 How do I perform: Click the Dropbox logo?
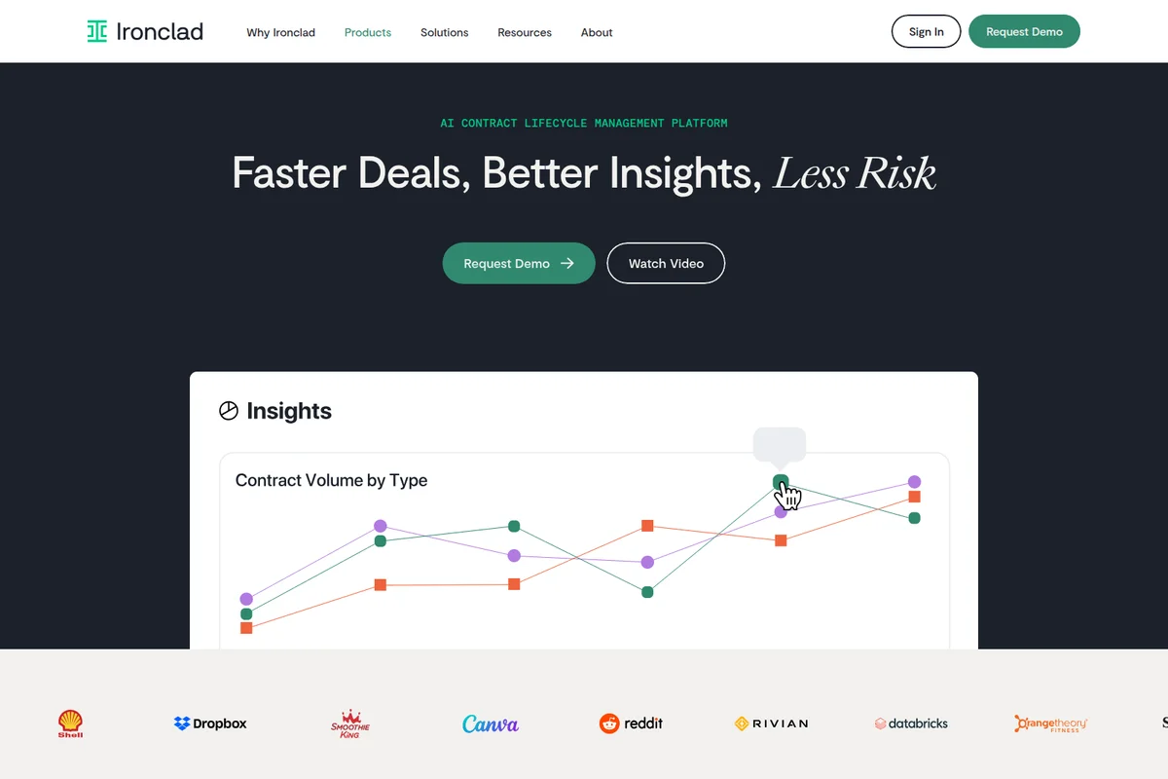pos(210,723)
